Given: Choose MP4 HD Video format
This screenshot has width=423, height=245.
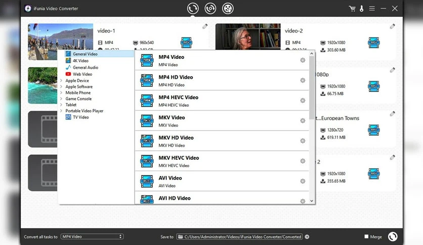Looking at the screenshot, I should (222, 80).
